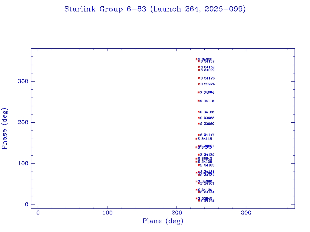The height and width of the screenshot is (232, 310).
Task: Pick the S 33963 satellite marker
Action: tap(199, 118)
